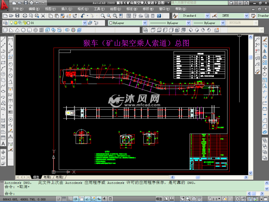269x202 pixels.
Task: Select the Erase tool in Modify toolbar
Action: pos(265,39)
